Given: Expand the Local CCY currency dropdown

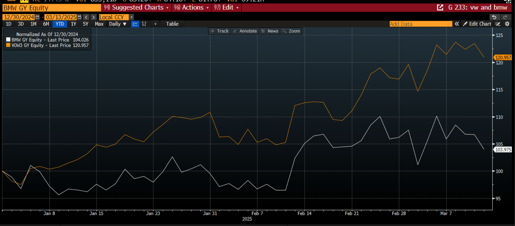Looking at the screenshot, I should [131, 17].
